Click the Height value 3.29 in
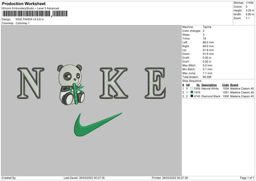The image size is (256, 181). pos(250,10)
